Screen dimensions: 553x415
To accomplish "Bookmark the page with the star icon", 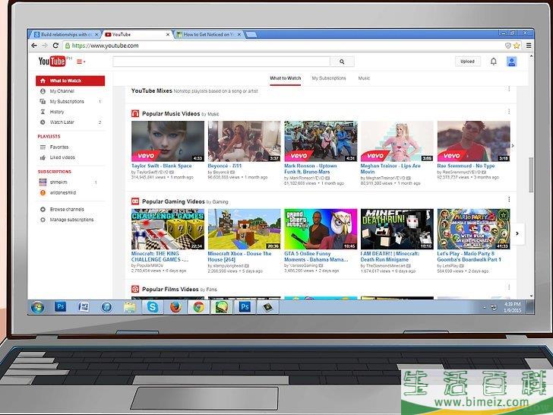I will 517,46.
